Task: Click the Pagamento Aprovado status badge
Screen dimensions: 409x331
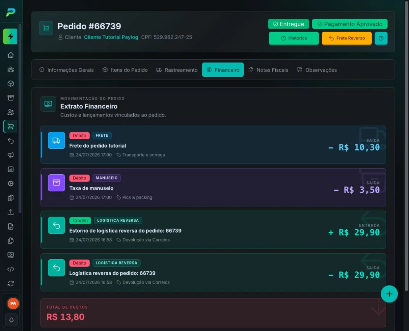Action: click(350, 24)
